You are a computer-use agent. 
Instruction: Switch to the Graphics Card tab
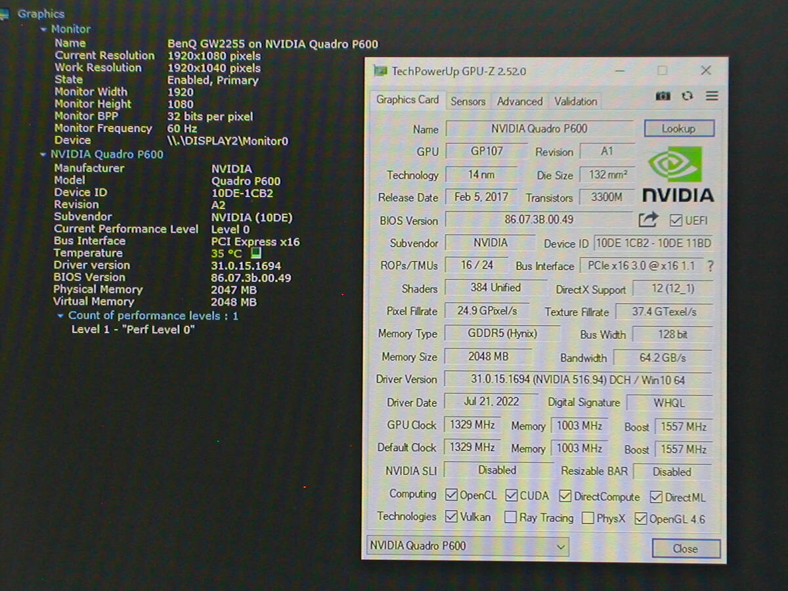(x=407, y=100)
